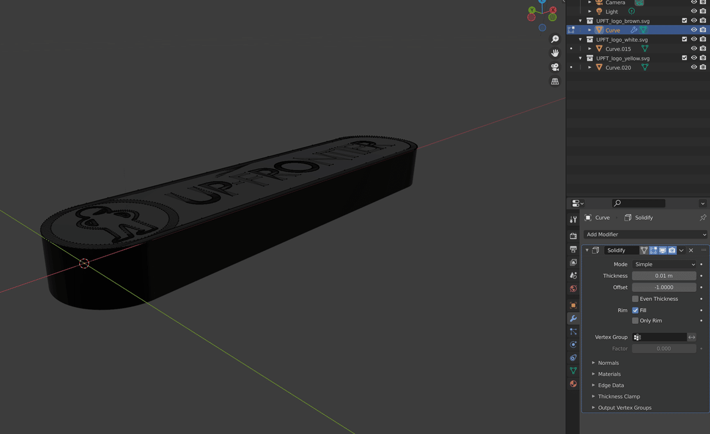Collapse the Solidify modifier panel

pyautogui.click(x=587, y=250)
